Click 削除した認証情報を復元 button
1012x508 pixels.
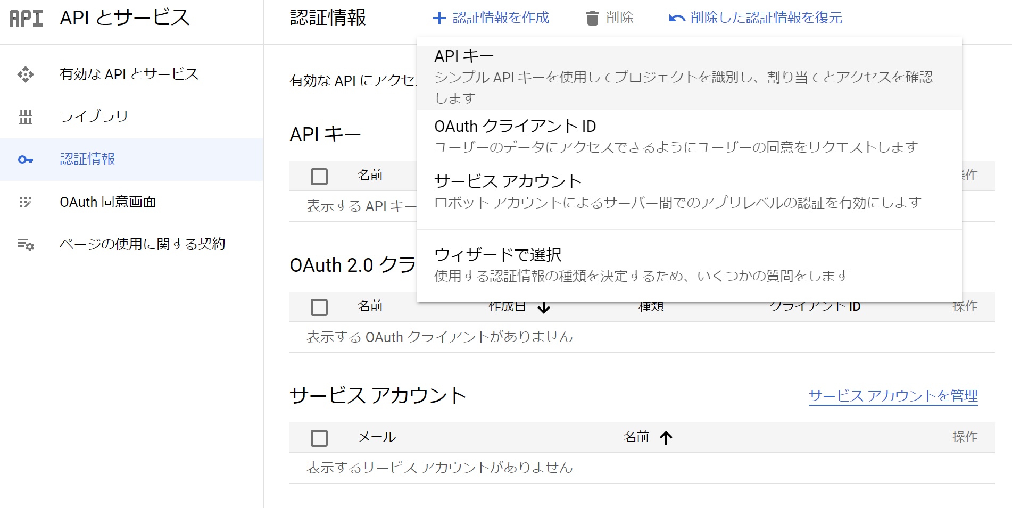(x=756, y=18)
